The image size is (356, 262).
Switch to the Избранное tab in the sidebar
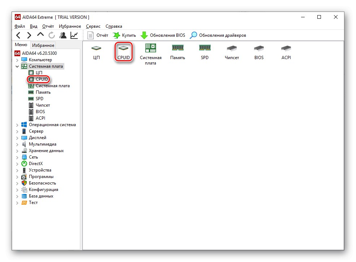43,45
